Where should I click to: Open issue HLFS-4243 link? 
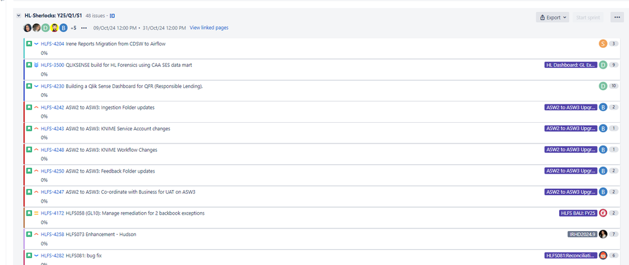pyautogui.click(x=52, y=128)
